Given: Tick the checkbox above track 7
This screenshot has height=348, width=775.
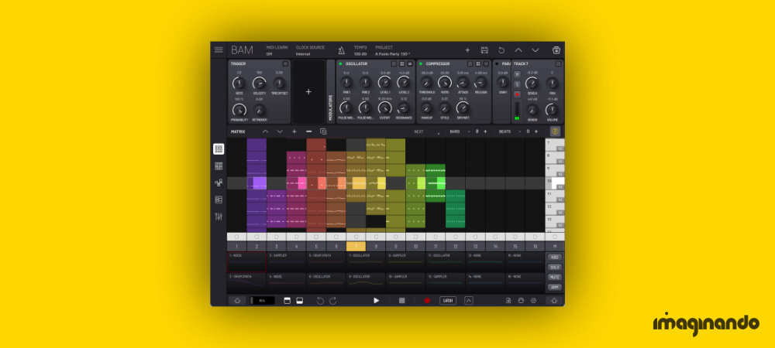Looking at the screenshot, I should click(x=356, y=237).
